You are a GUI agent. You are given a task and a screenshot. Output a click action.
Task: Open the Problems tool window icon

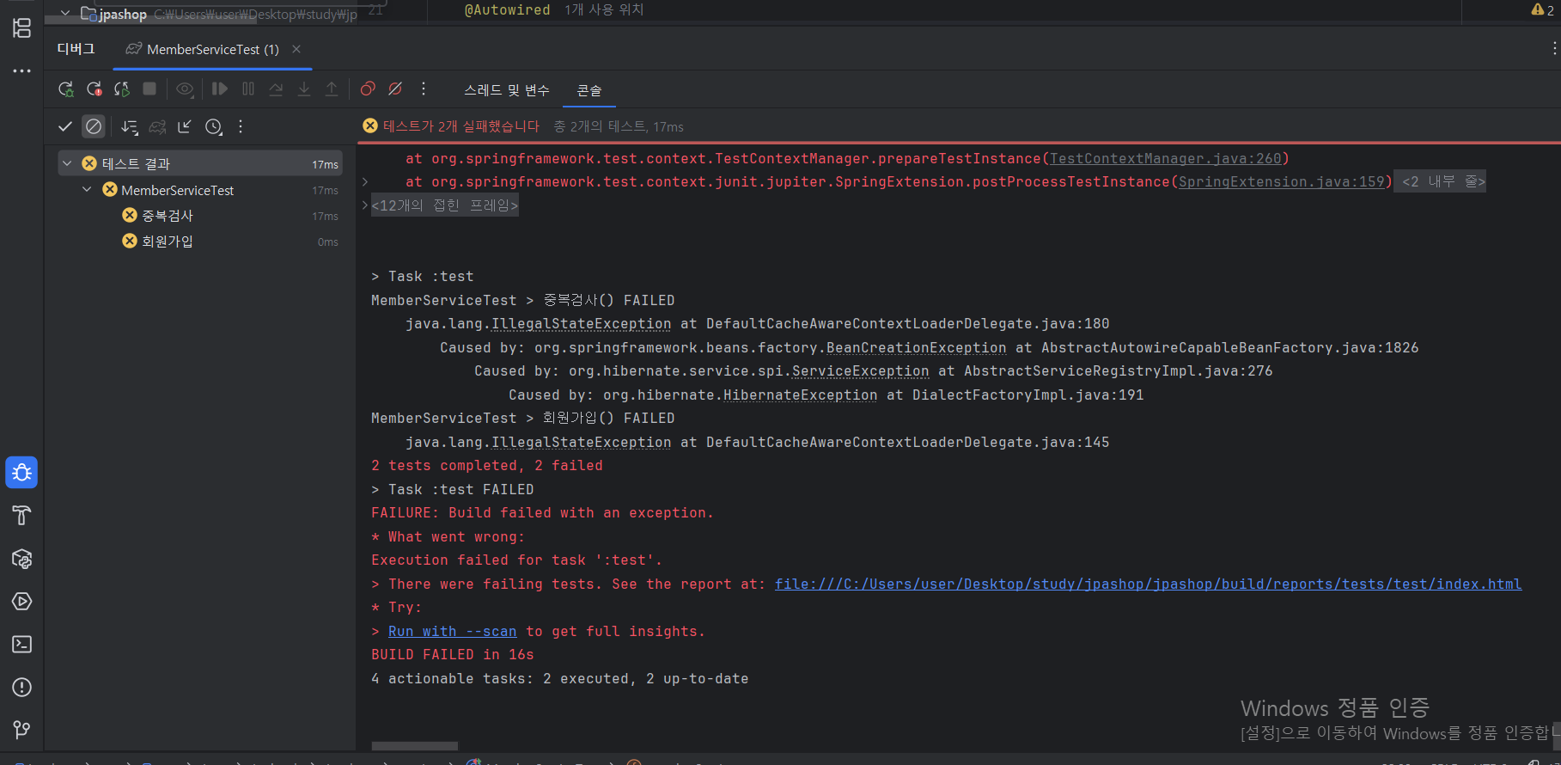click(21, 688)
